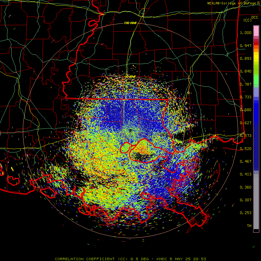
Task: Click the 0.733 colorbar scale value
Action: coord(246,97)
